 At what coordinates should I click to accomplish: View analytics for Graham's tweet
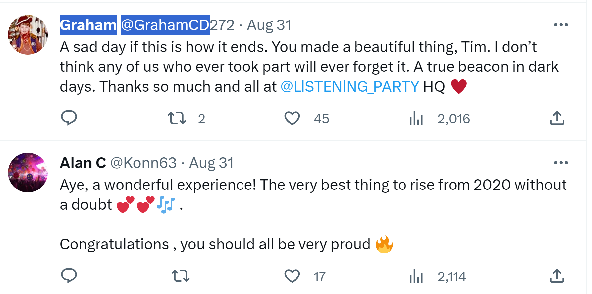(x=416, y=118)
